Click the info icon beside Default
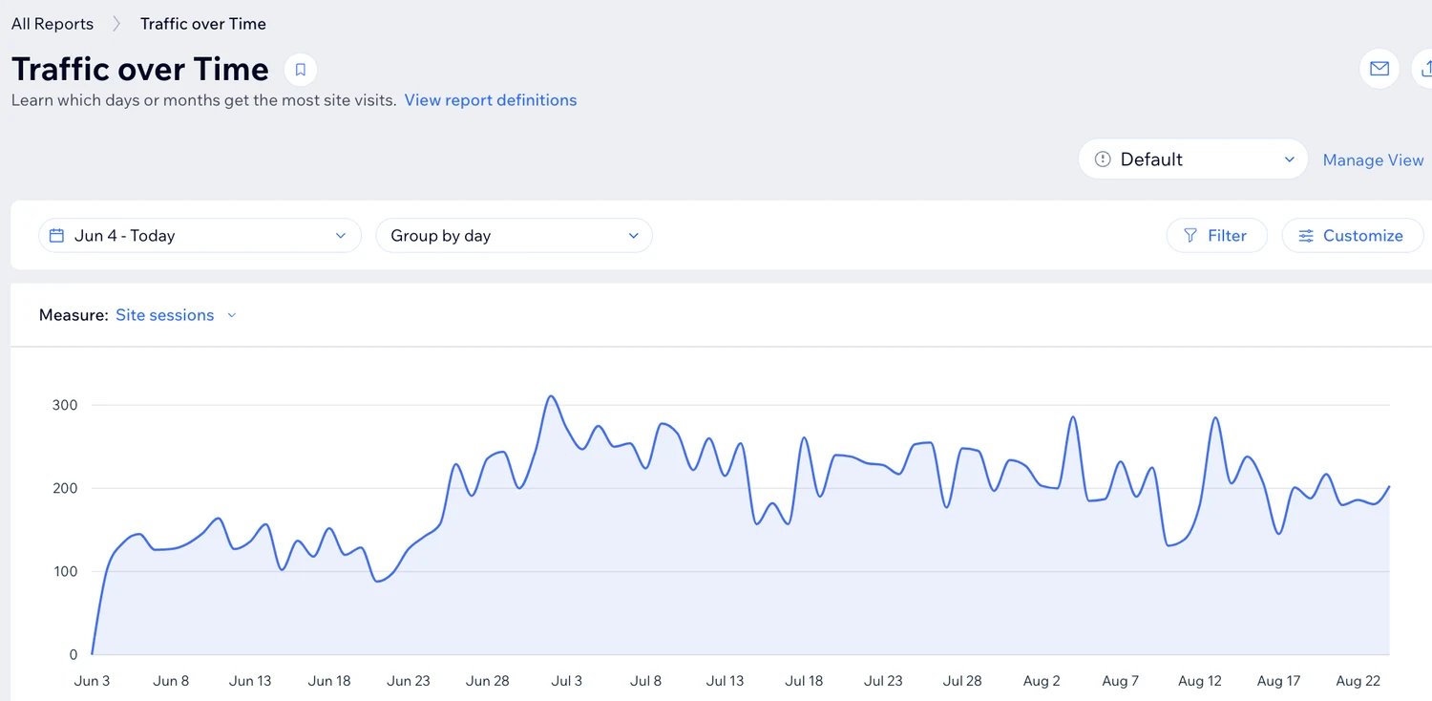This screenshot has height=701, width=1432. tap(1103, 159)
